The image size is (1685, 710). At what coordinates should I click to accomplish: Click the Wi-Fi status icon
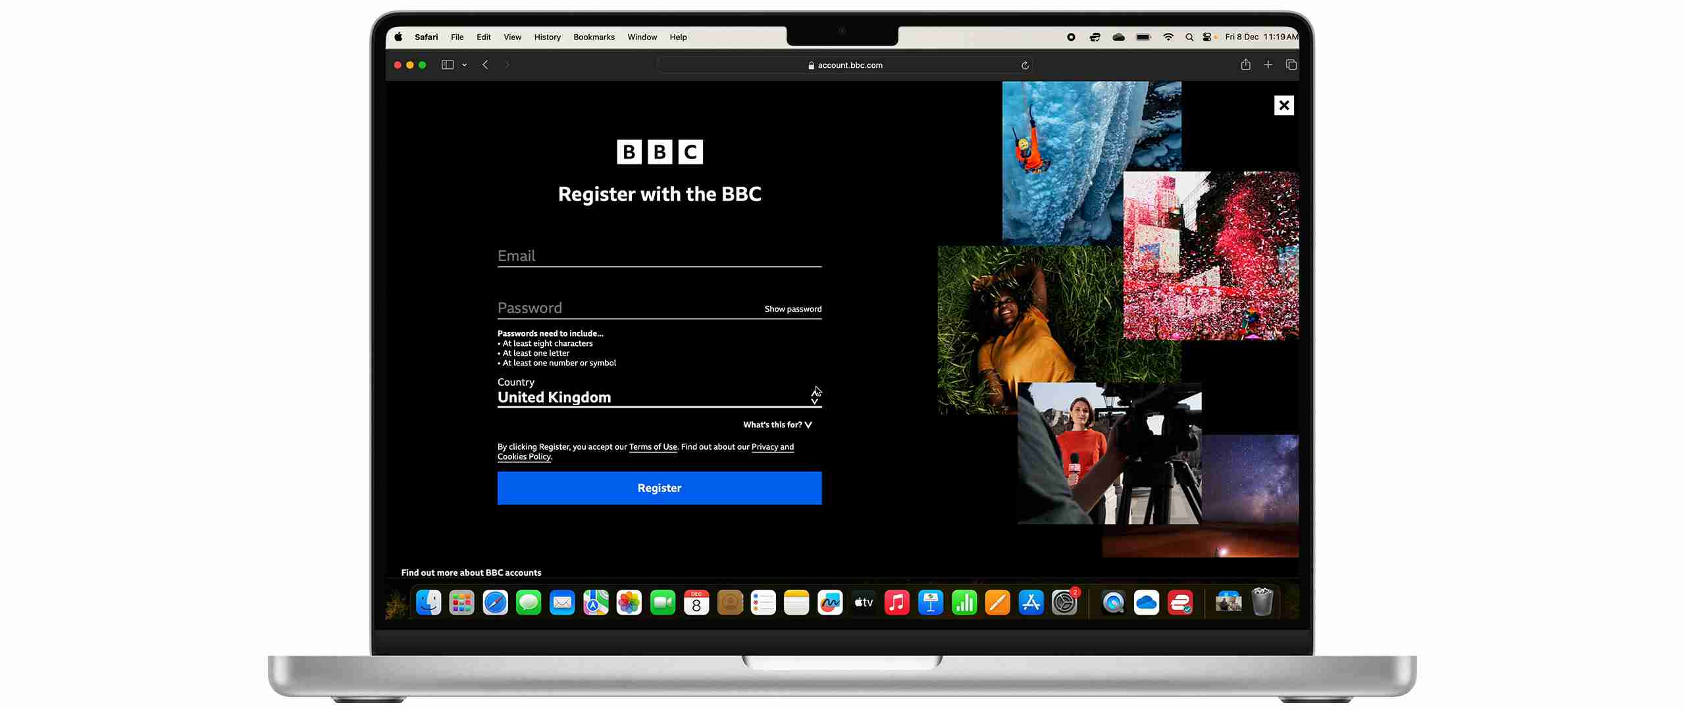coord(1168,37)
